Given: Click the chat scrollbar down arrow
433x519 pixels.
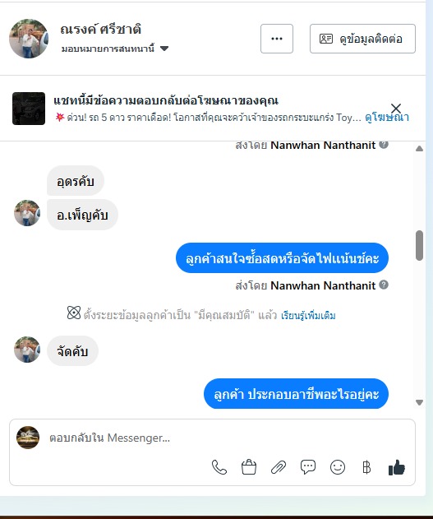Looking at the screenshot, I should (420, 402).
